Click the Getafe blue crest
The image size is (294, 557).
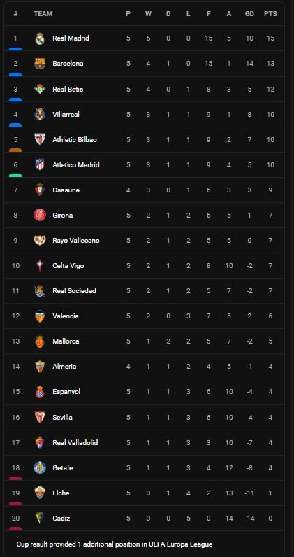point(40,468)
